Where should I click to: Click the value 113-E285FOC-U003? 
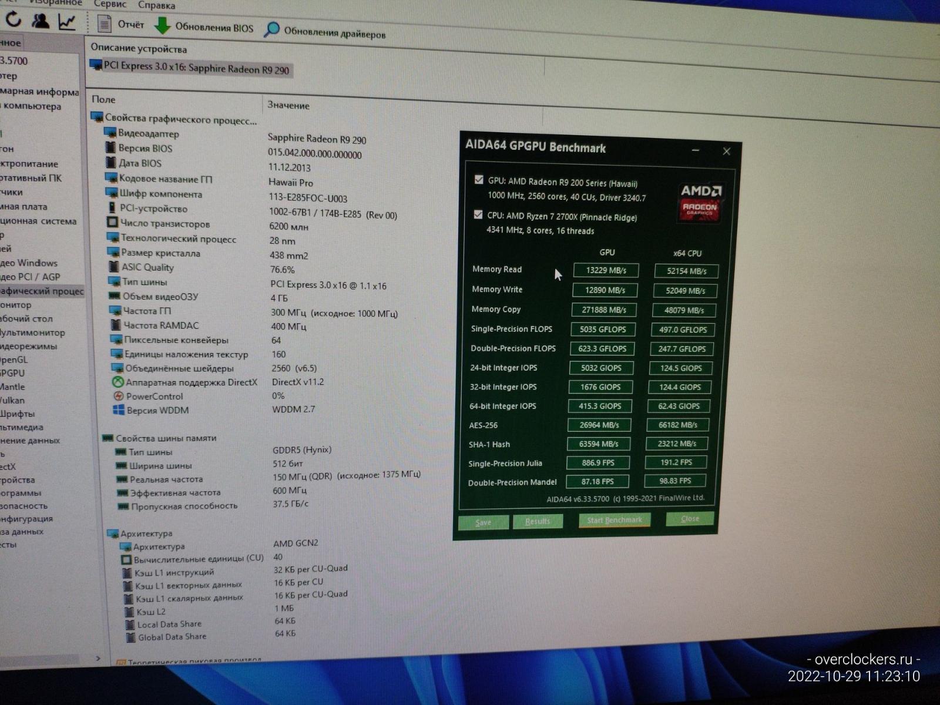308,198
